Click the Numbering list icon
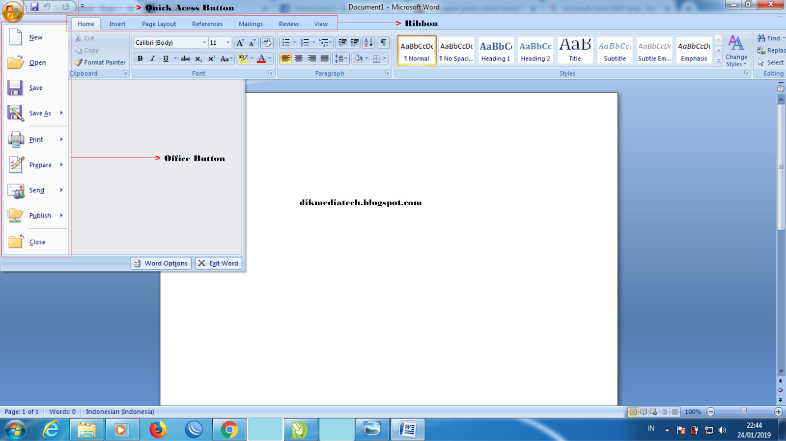The width and height of the screenshot is (786, 441). (305, 43)
